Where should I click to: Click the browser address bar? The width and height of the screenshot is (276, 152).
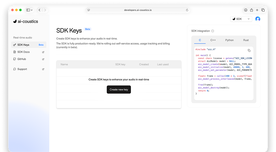pos(137,10)
